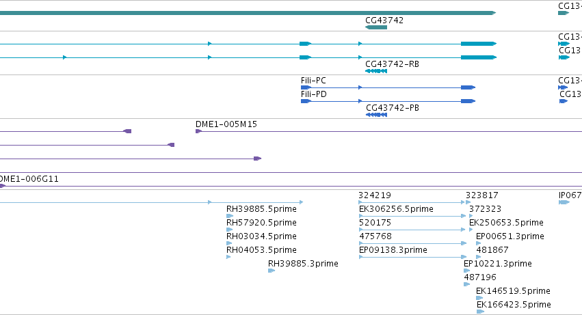
Task: Select the Fili-PD protein feature
Action: (x=388, y=101)
